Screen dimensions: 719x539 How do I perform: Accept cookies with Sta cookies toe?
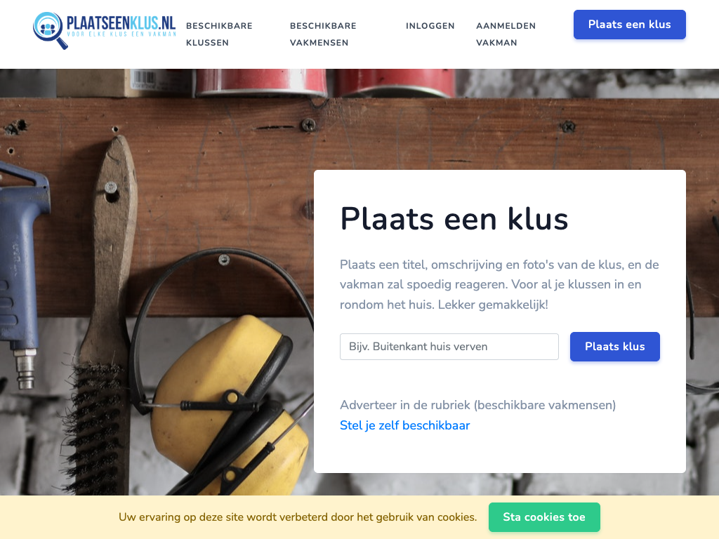click(x=544, y=517)
